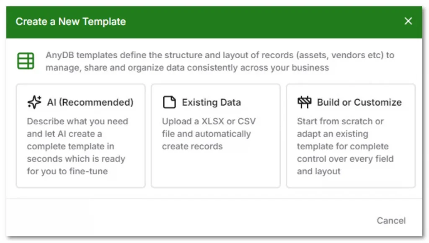This screenshot has height=243, width=429.
Task: Click the Existing Data card title
Action: pos(211,102)
